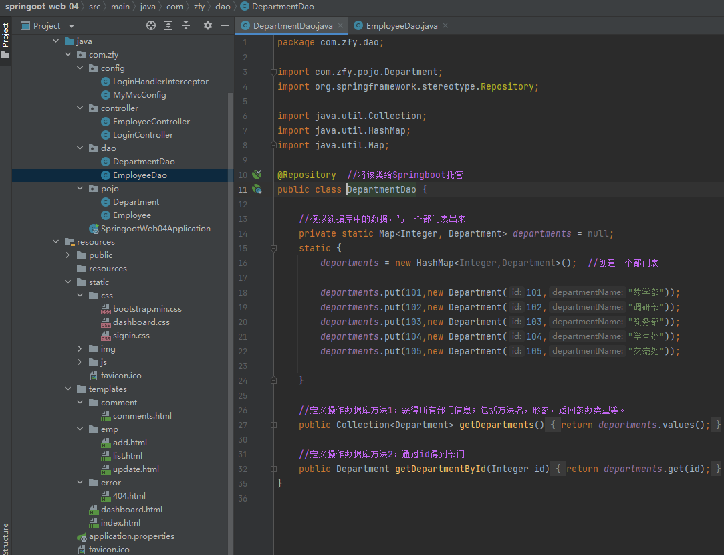Click the Select Opened File locate icon
Viewport: 724px width, 555px height.
point(151,25)
